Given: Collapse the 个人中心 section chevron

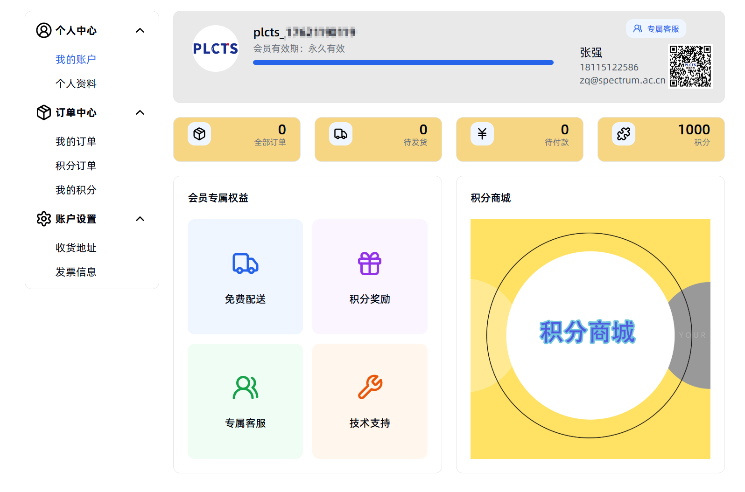Looking at the screenshot, I should click(140, 31).
